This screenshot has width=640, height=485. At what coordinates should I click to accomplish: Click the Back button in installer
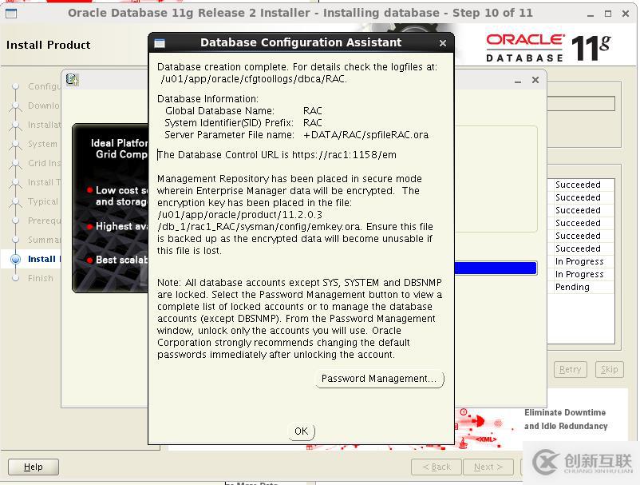pos(437,467)
